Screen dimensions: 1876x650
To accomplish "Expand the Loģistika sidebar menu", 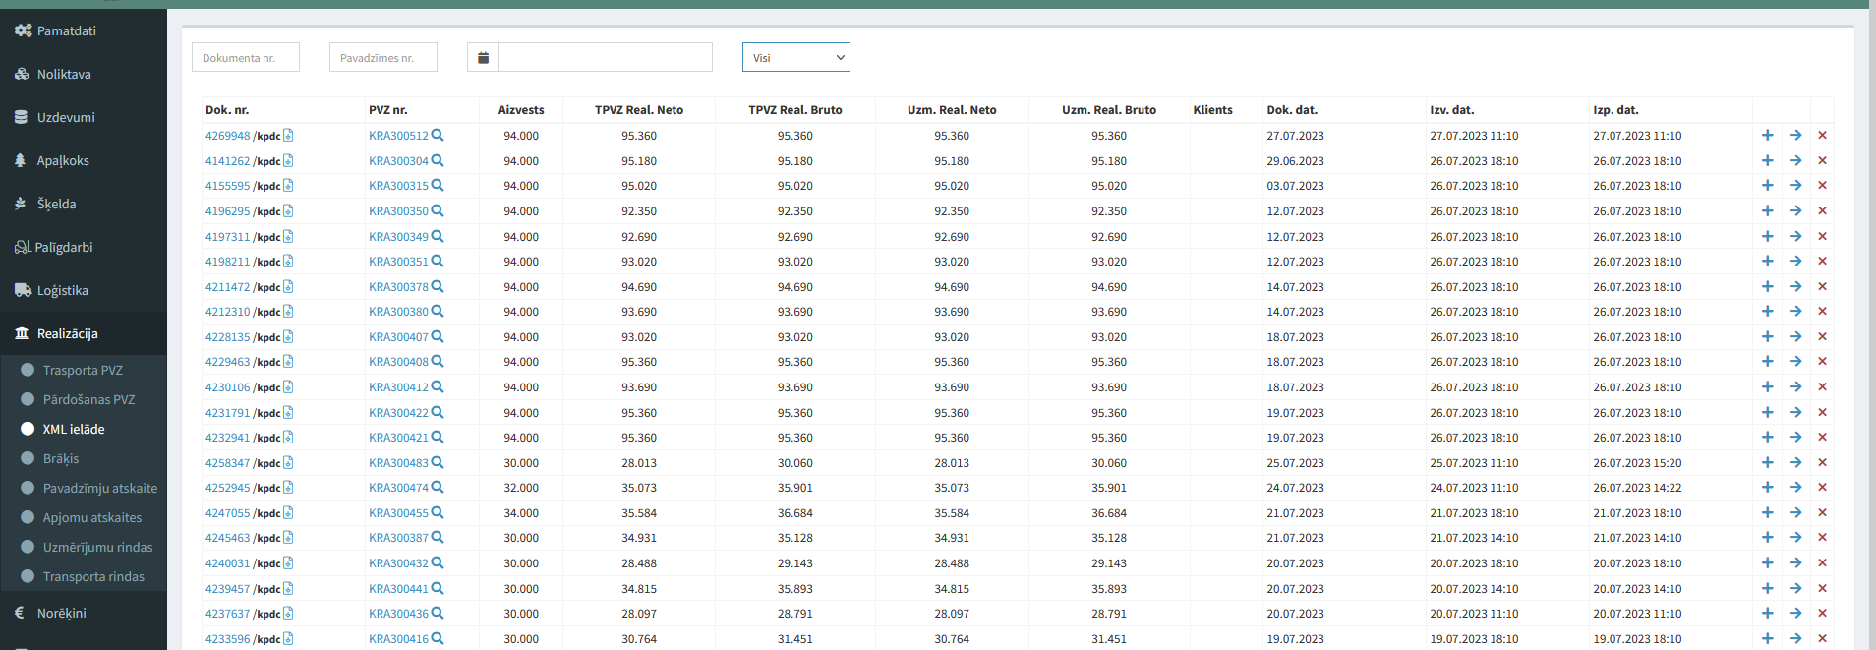I will pos(62,291).
